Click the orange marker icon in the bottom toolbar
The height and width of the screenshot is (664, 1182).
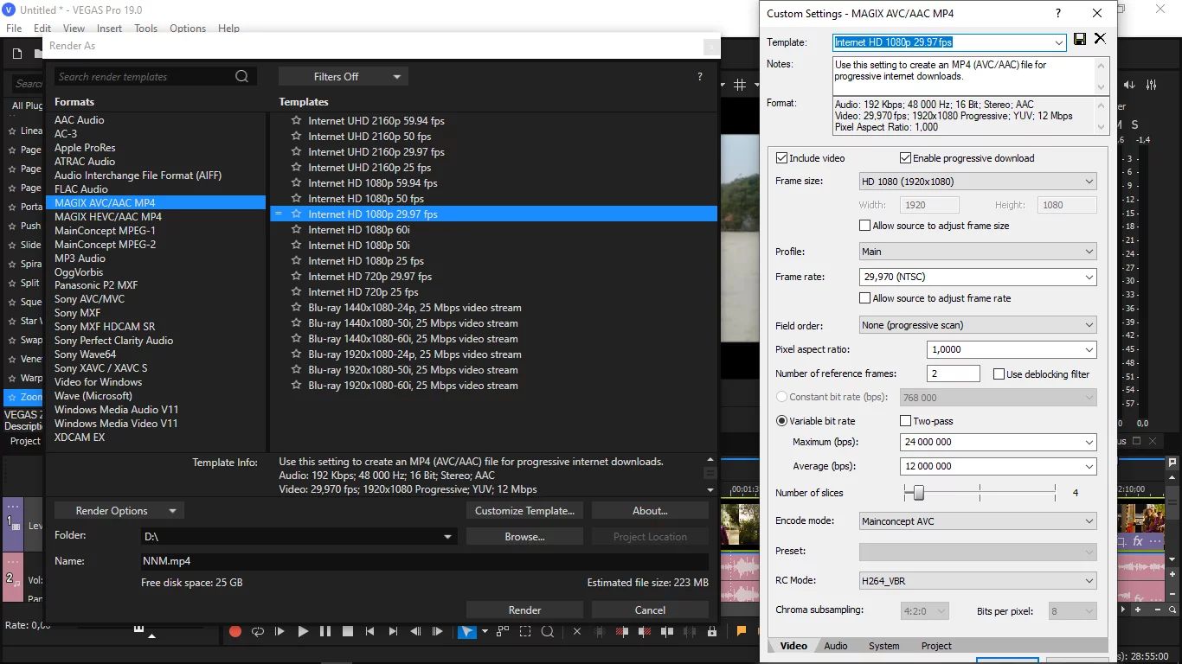742,632
